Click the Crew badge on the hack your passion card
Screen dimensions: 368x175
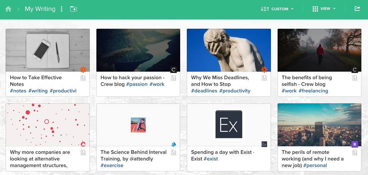click(x=173, y=69)
